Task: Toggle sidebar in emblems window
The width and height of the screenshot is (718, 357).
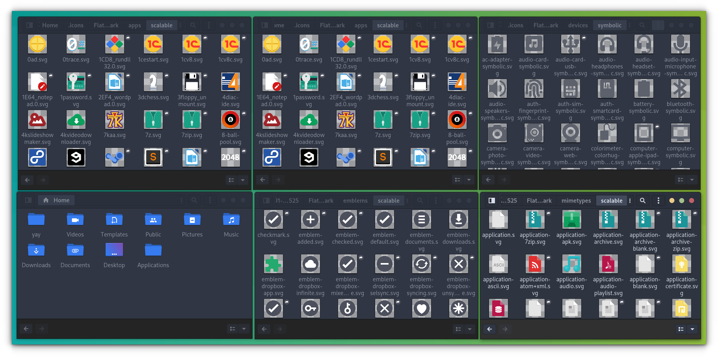Action: coord(266,201)
